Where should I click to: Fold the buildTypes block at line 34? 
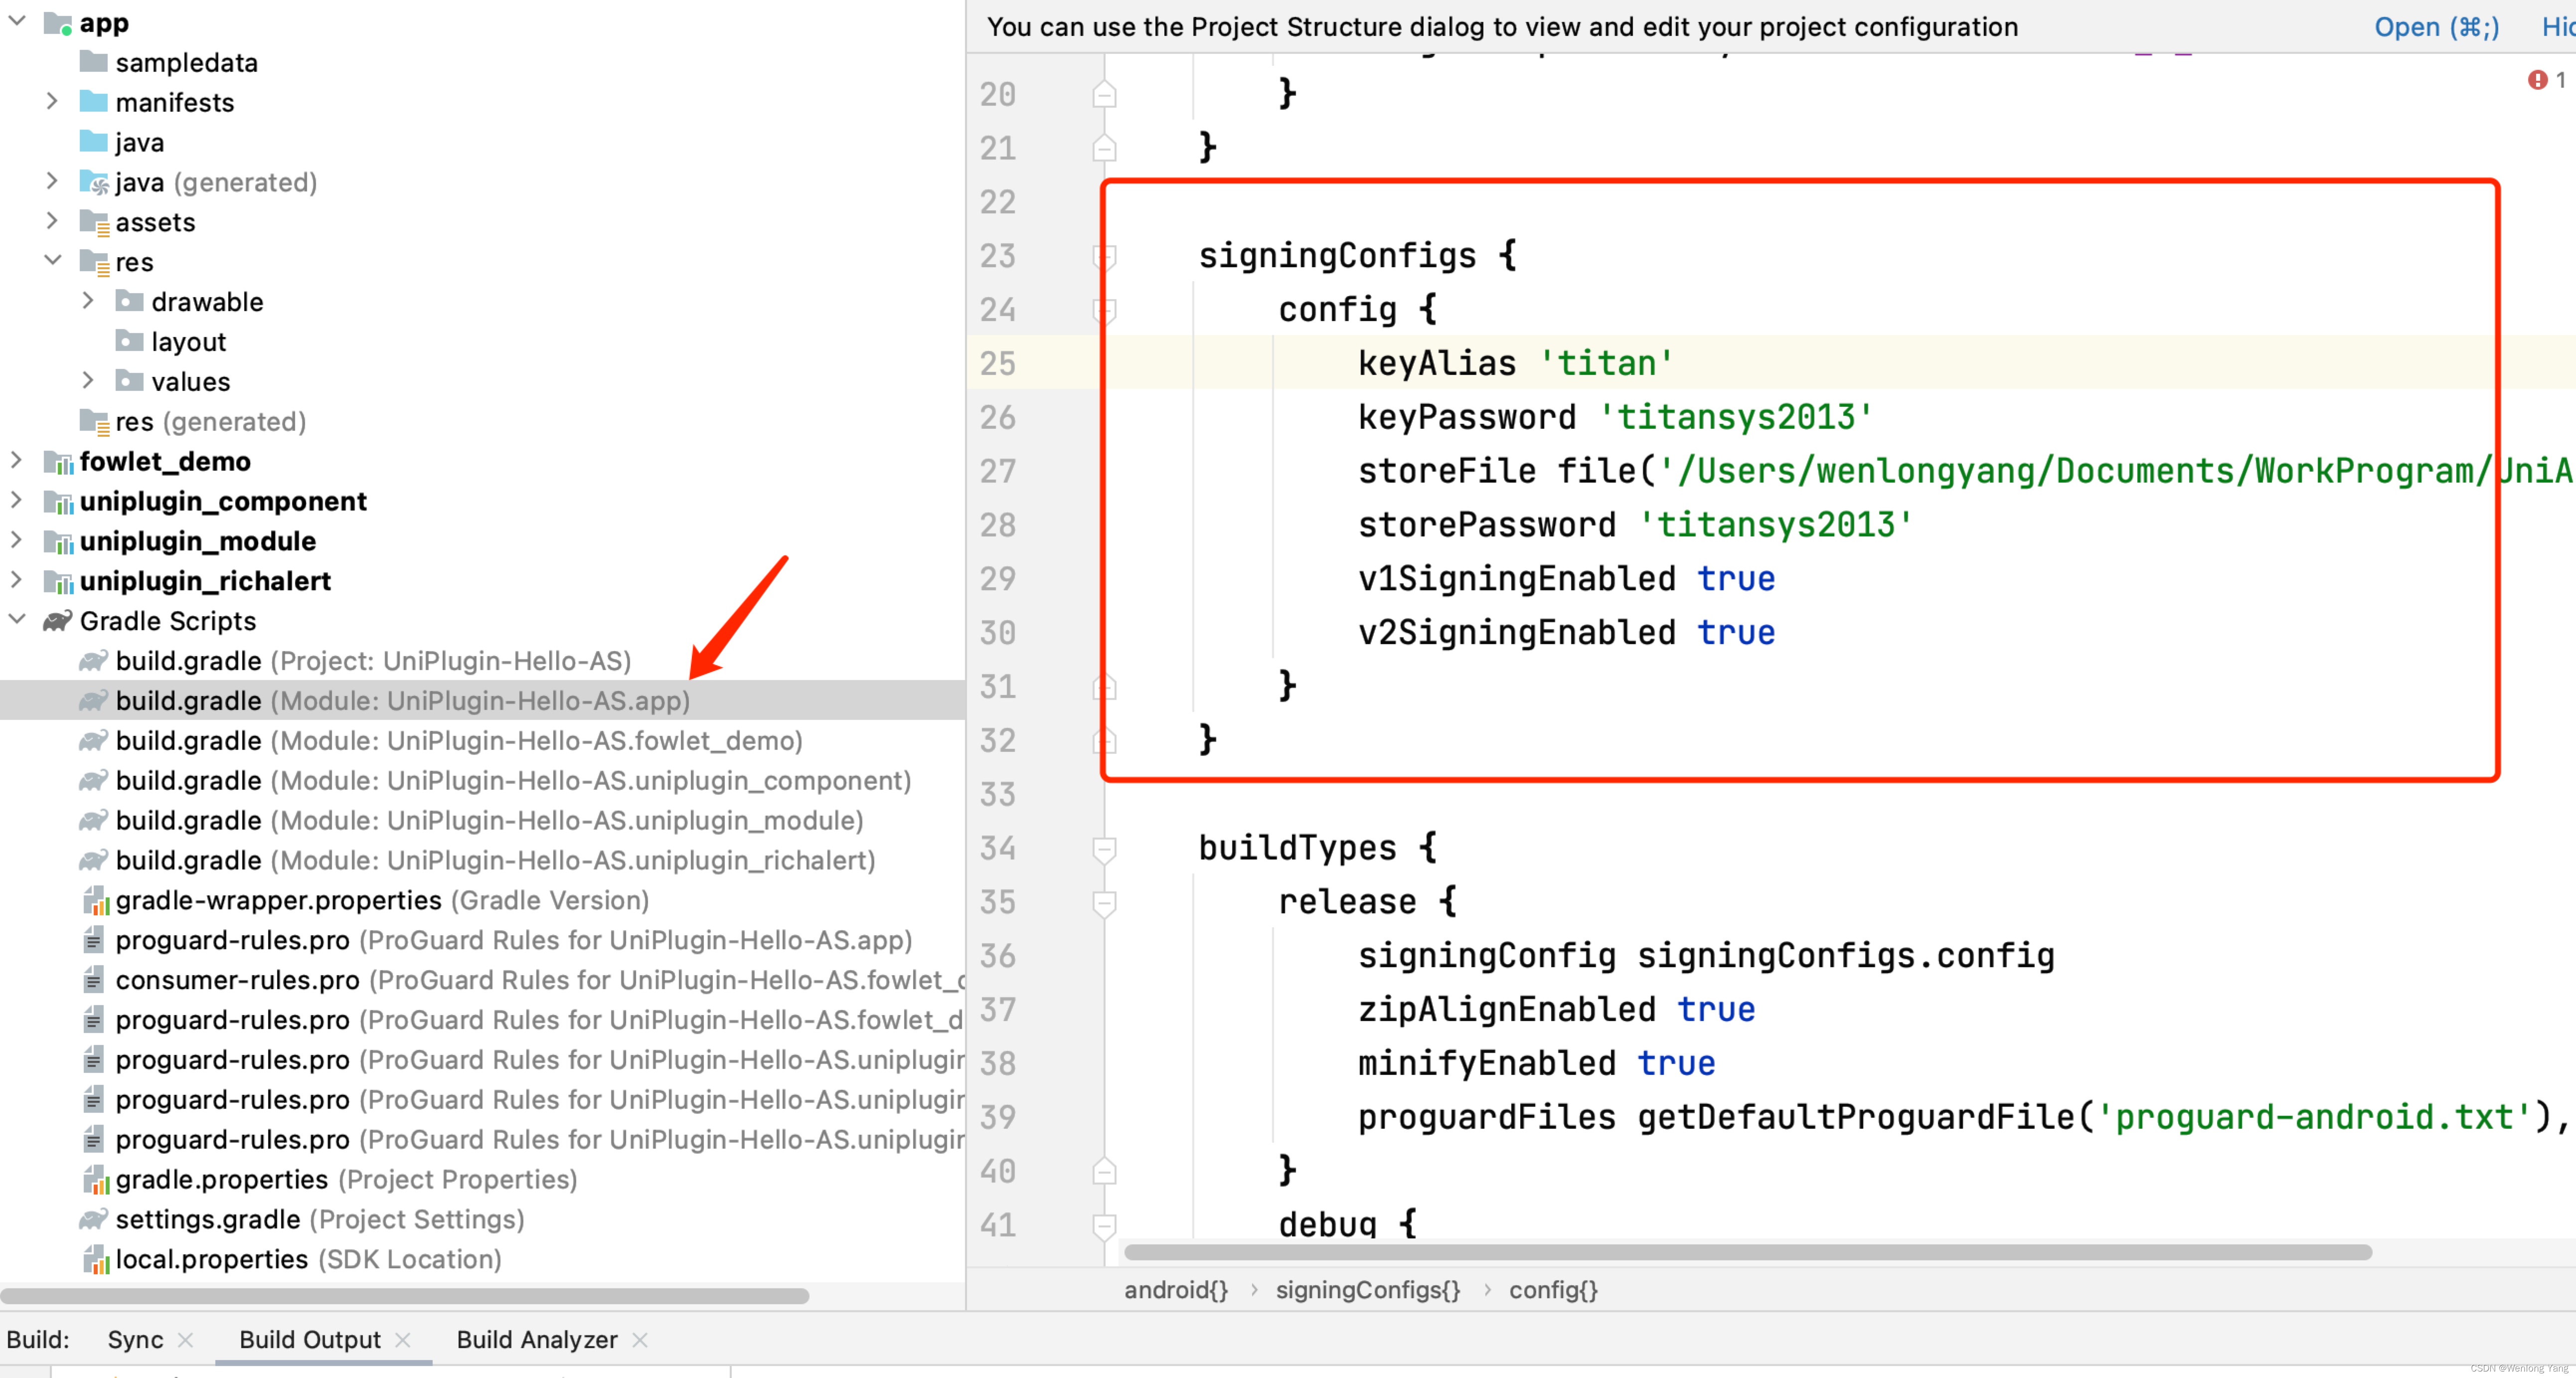tap(1104, 849)
